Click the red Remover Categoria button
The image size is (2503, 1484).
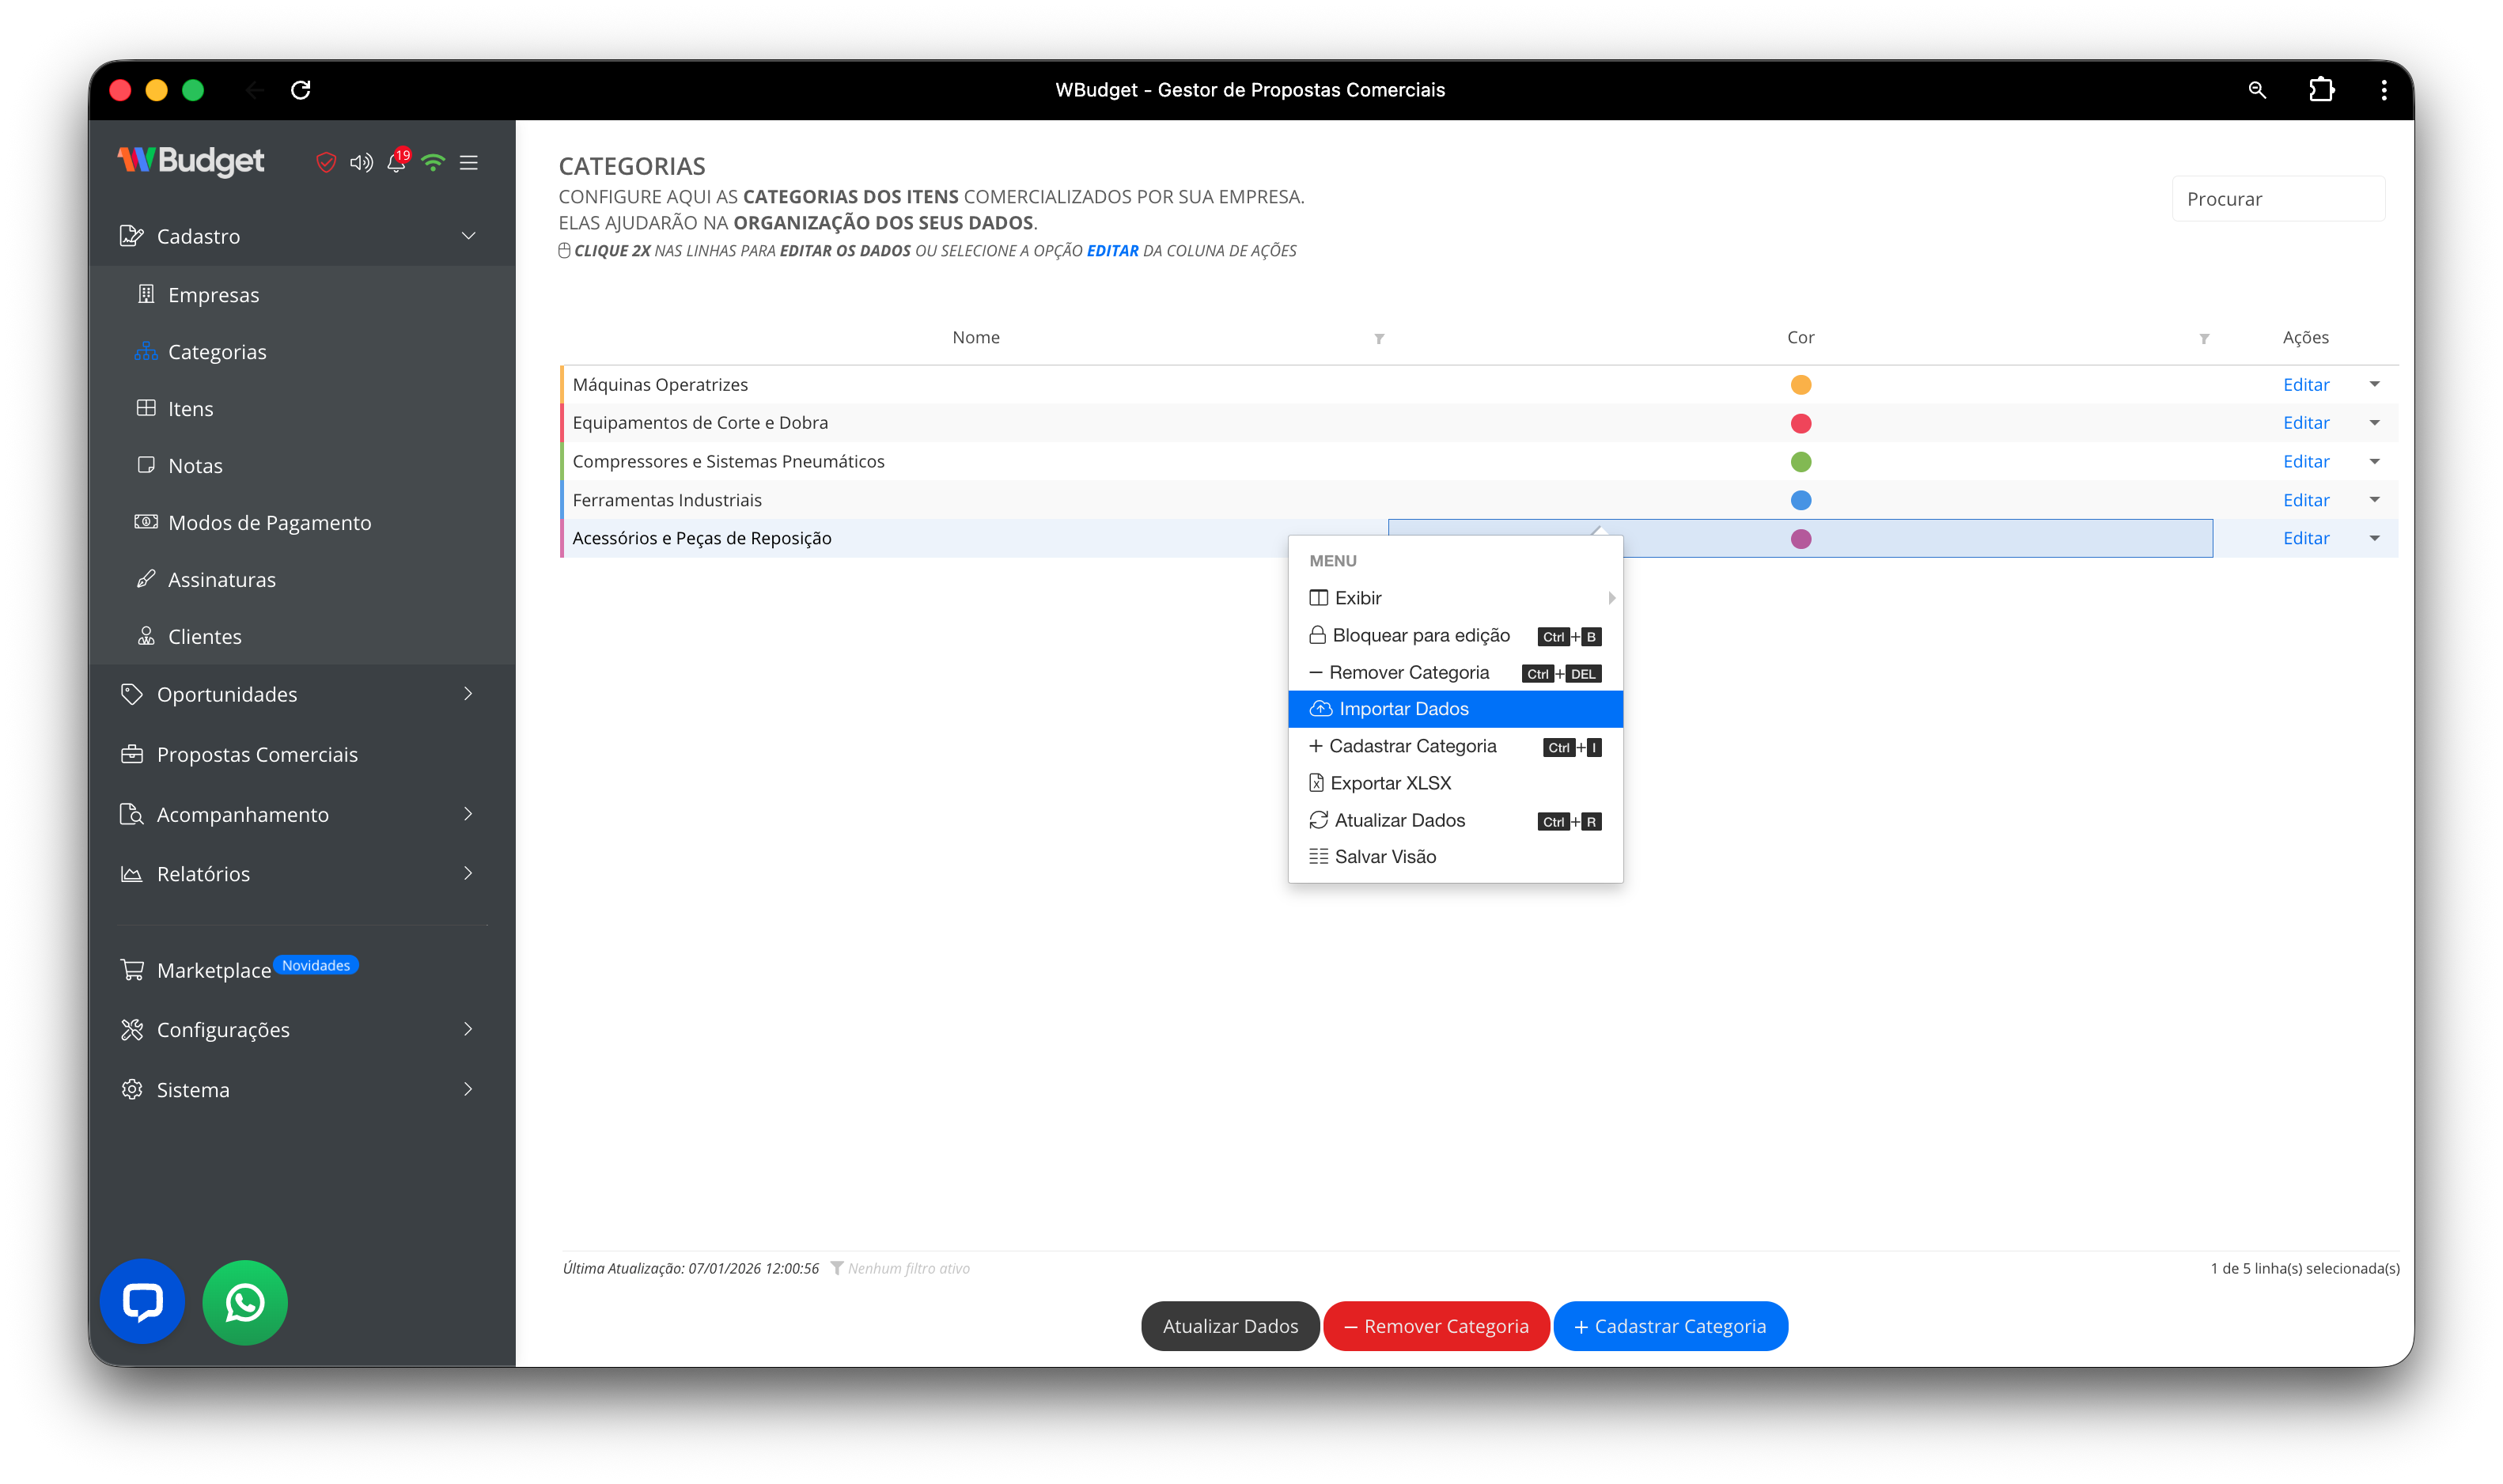pos(1436,1326)
